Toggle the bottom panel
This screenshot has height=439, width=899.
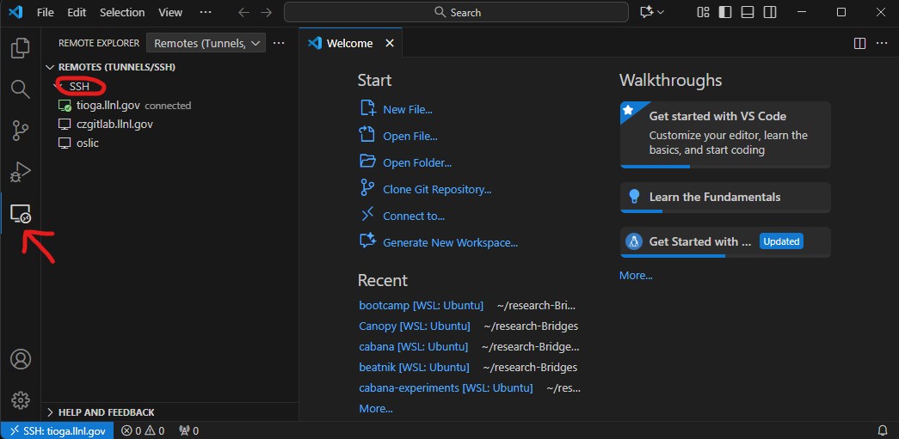click(747, 12)
